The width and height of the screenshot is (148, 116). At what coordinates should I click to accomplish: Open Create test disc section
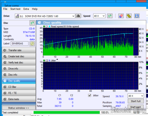[19, 56]
